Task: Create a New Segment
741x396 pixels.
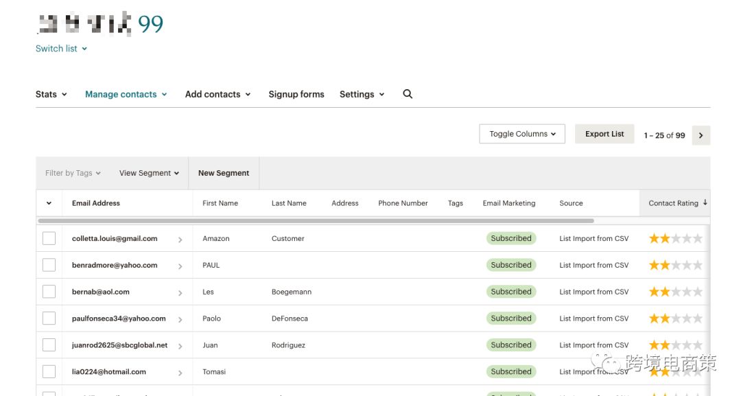Action: pyautogui.click(x=224, y=173)
